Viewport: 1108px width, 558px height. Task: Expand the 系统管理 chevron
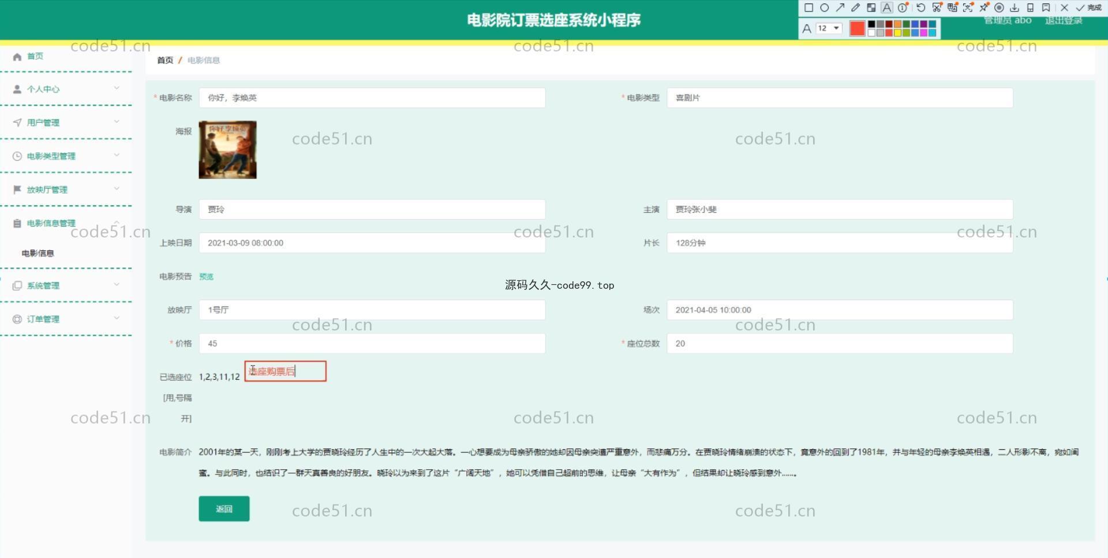[117, 285]
